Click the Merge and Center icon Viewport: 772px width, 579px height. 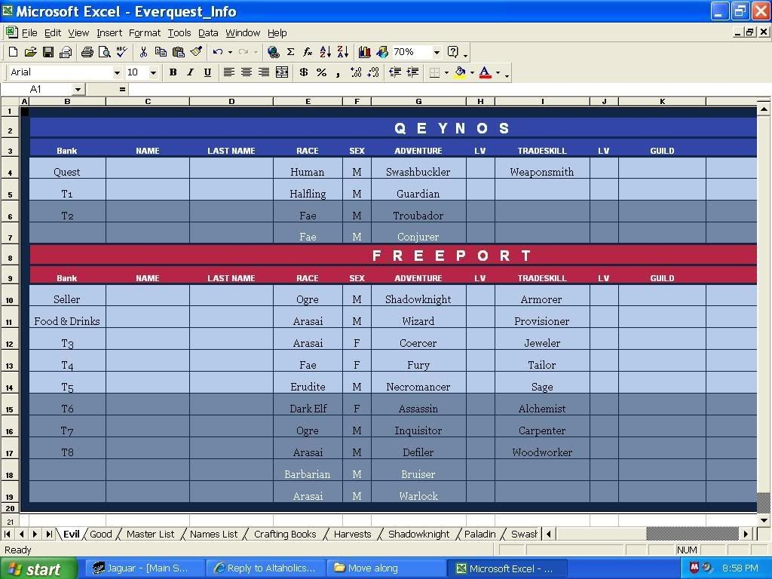282,72
